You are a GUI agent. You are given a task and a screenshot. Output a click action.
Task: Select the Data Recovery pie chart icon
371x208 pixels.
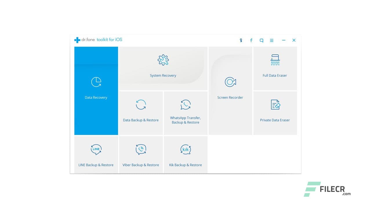(96, 82)
